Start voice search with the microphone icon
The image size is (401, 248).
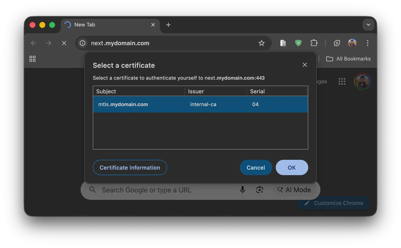pos(242,190)
